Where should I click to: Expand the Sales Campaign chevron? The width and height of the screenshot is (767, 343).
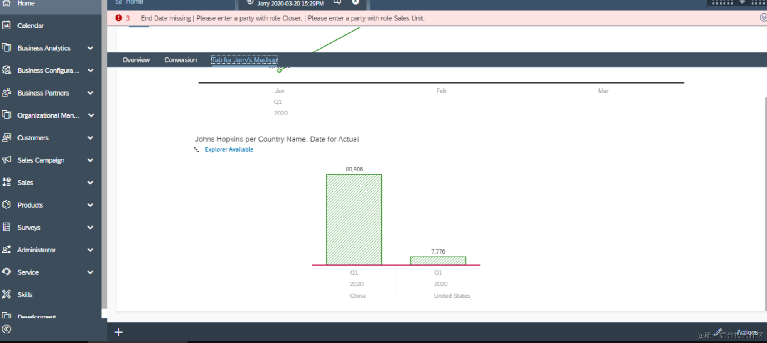pos(90,160)
